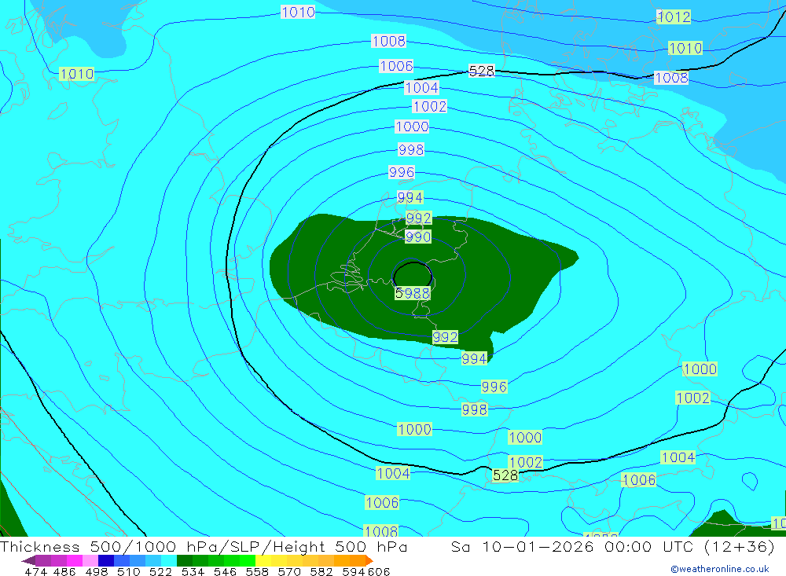Click the dark blue legend swatch
The image size is (786, 576).
pos(106,560)
